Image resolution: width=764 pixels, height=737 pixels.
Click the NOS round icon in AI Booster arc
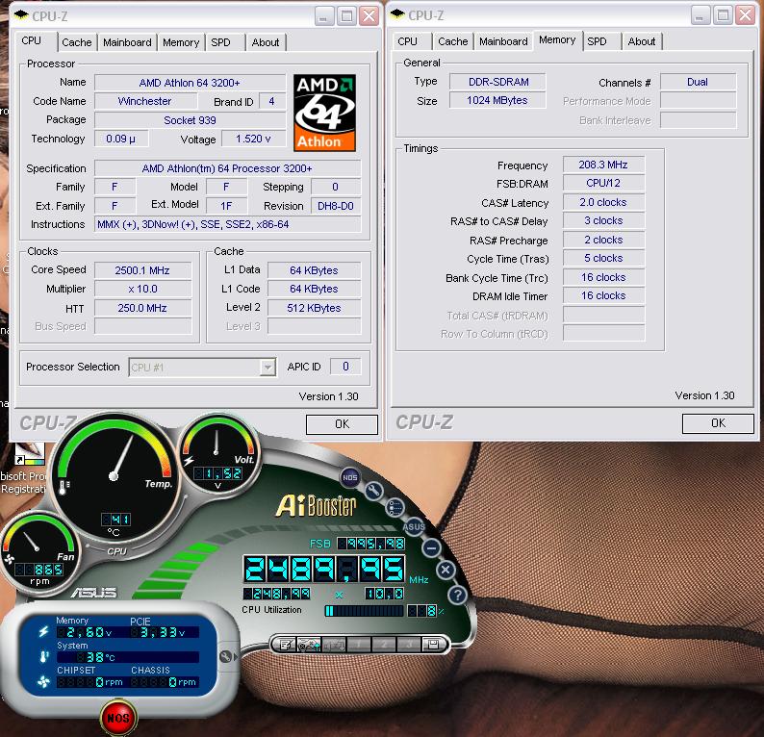[350, 477]
